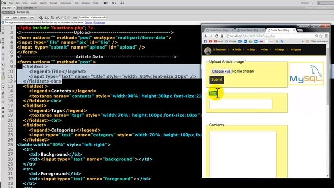Select the Source Code related-file button
Viewport: 334px width, 188px height.
click(x=8, y=13)
